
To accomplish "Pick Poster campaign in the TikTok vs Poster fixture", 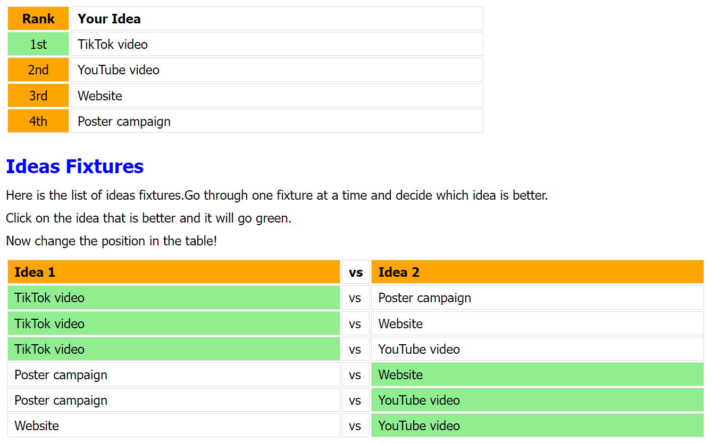I will click(x=537, y=297).
